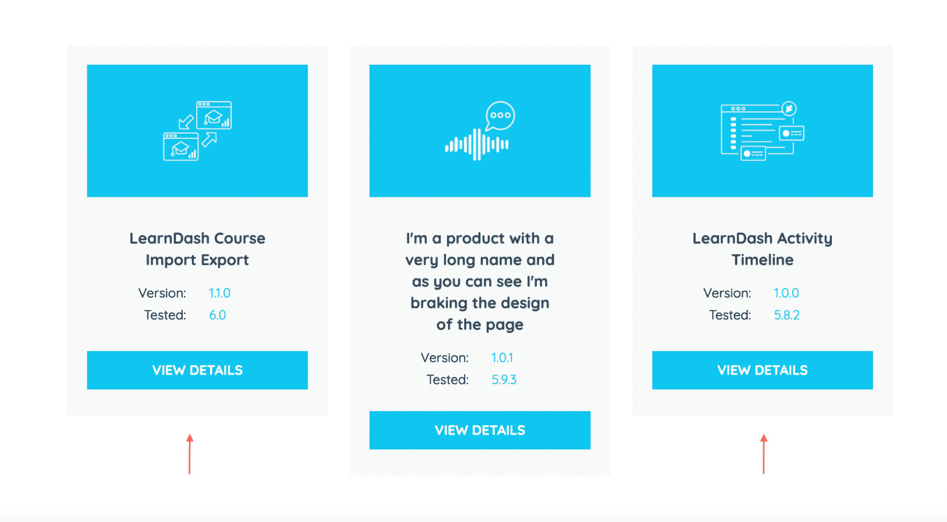Viewport: 947px width, 522px height.
Task: Open the long-name product blue thumbnail
Action: coord(480,131)
